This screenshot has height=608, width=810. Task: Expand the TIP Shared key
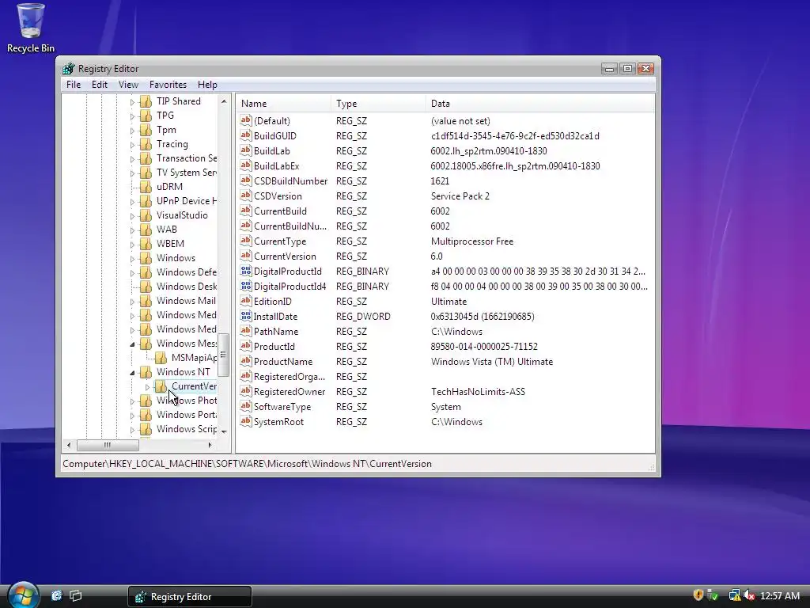pyautogui.click(x=132, y=102)
